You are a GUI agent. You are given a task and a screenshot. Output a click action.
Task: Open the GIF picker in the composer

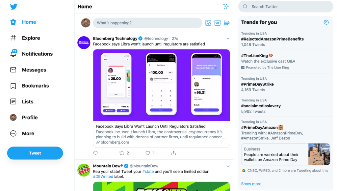pos(217,23)
